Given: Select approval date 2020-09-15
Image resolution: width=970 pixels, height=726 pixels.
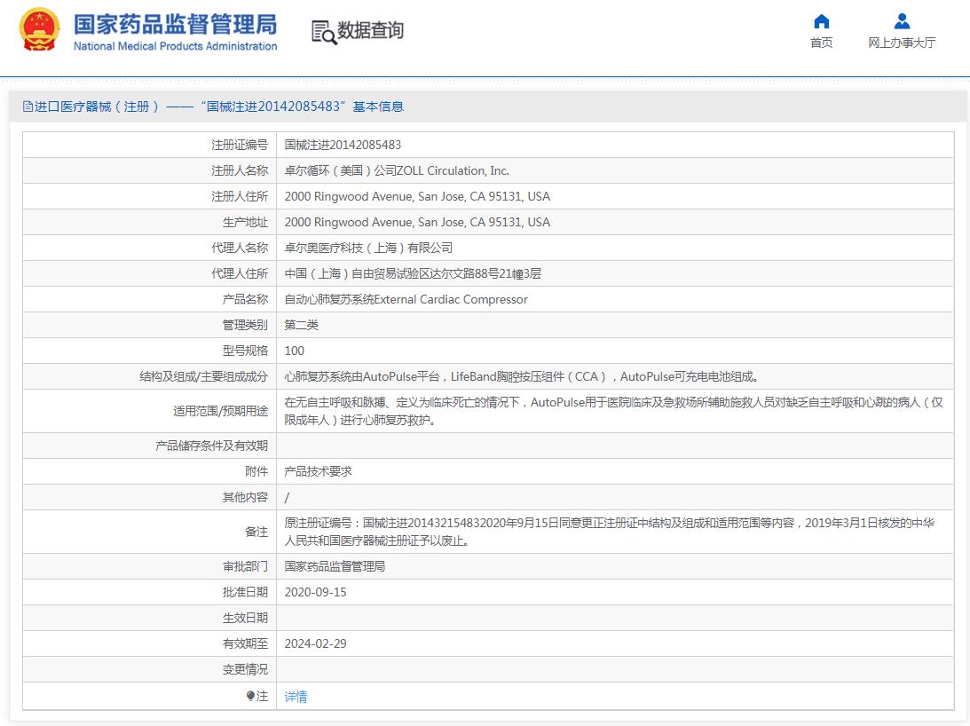Looking at the screenshot, I should click(316, 592).
